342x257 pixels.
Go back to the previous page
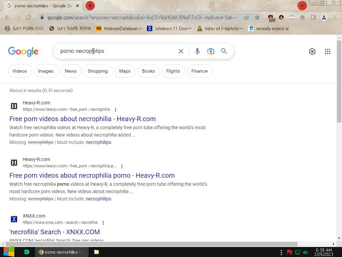coord(7,17)
